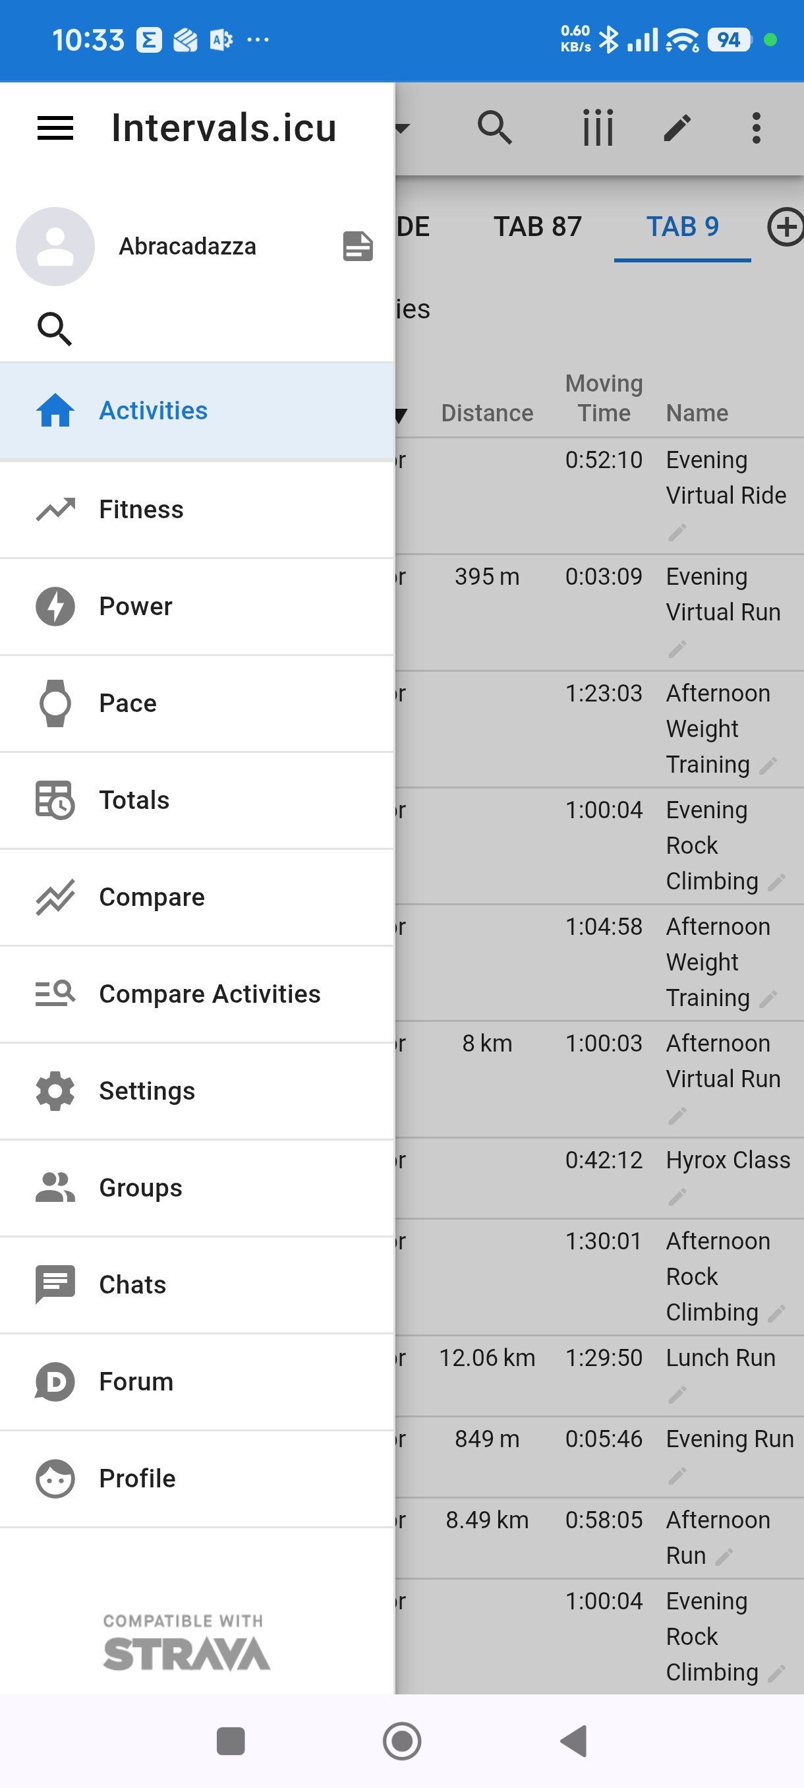Open the Pace page
Screen dimensions: 804x1788
pos(128,703)
